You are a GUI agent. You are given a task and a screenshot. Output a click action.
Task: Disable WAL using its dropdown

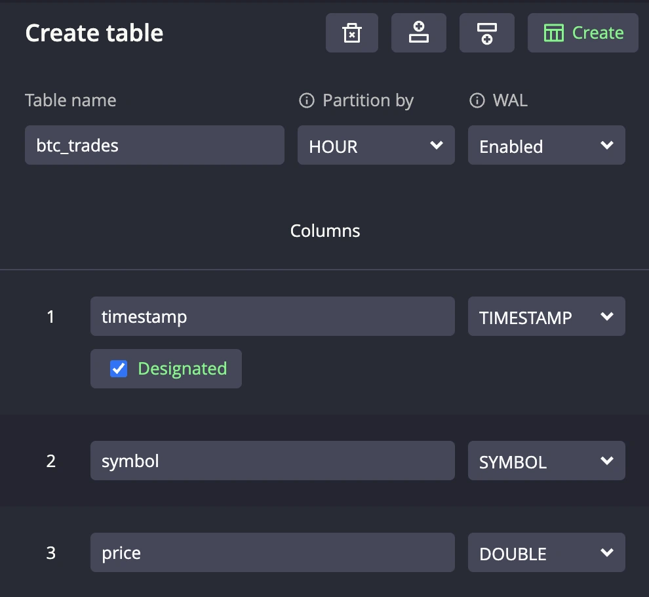546,145
